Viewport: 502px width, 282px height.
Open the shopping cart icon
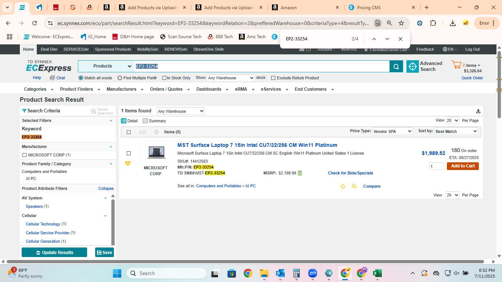pyautogui.click(x=456, y=65)
